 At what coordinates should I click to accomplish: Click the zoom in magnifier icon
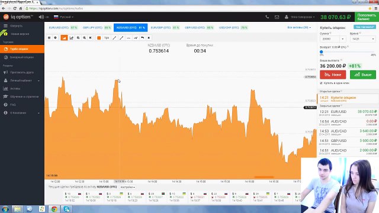(x=84, y=38)
